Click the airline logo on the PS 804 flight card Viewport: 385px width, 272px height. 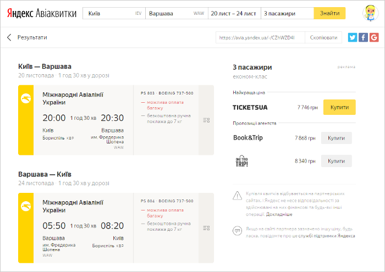pyautogui.click(x=26, y=206)
